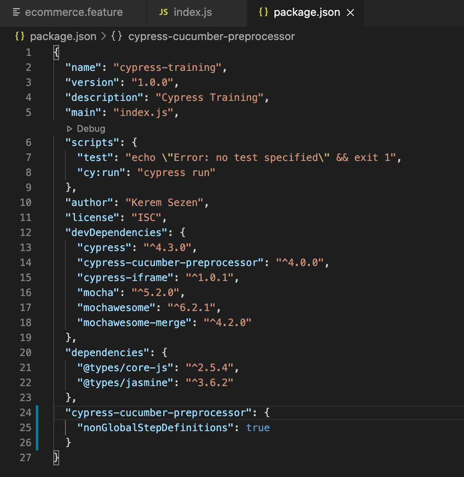Click the "mochawesome-merge" key
The height and width of the screenshot is (477, 464).
coord(134,323)
